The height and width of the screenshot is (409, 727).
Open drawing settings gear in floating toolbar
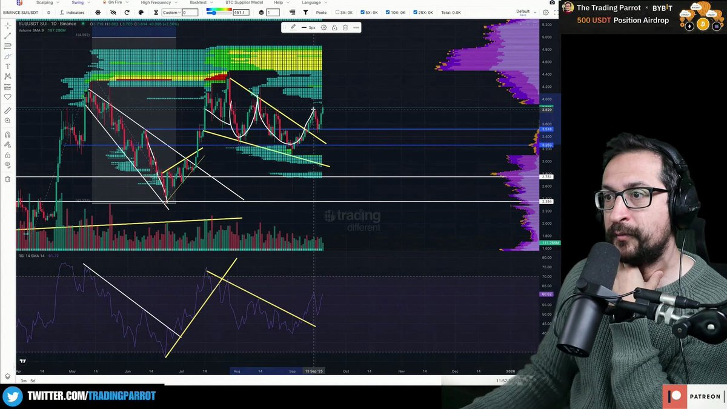click(x=324, y=27)
